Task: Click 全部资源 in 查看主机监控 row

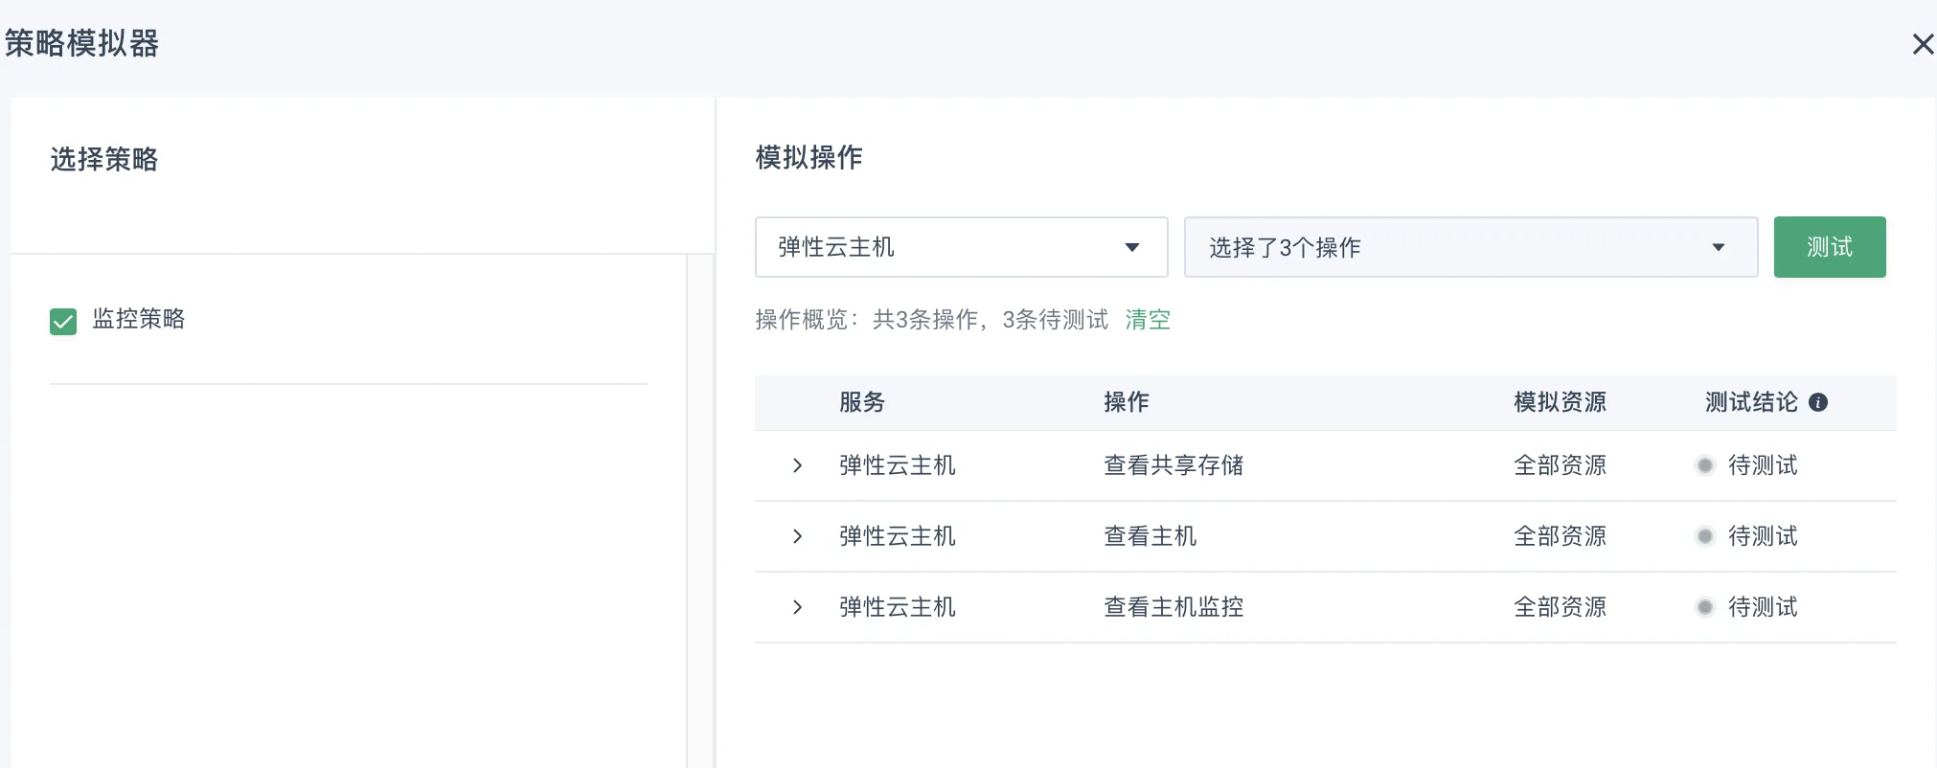Action: (1559, 608)
